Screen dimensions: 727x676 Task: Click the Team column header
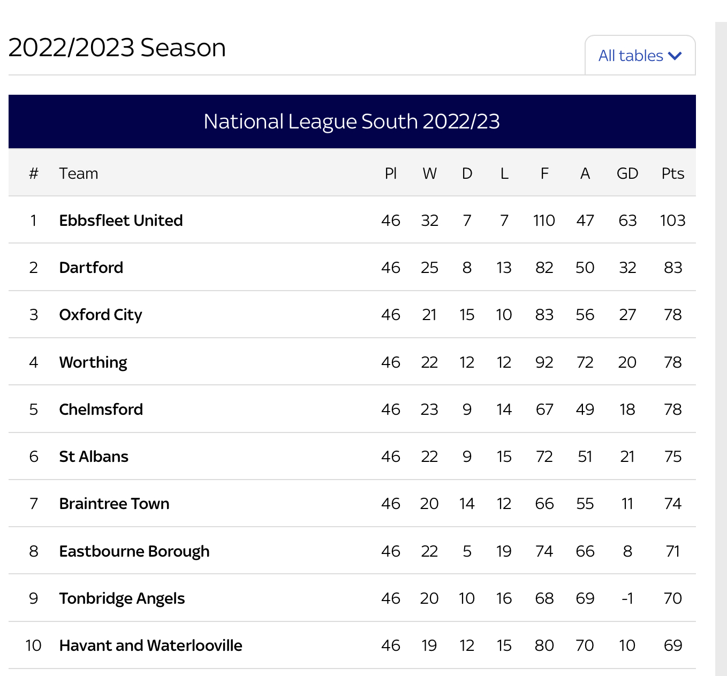point(79,173)
